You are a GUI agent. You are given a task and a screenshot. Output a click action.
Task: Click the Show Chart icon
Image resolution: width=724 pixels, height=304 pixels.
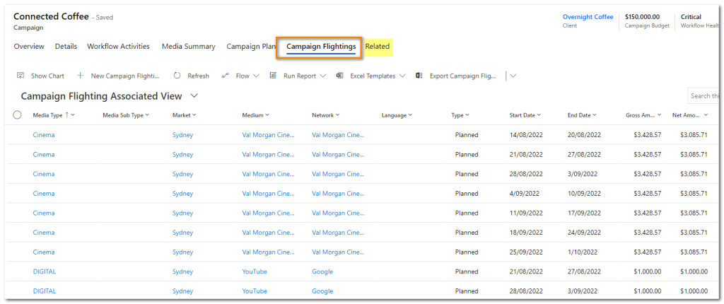[x=21, y=76]
